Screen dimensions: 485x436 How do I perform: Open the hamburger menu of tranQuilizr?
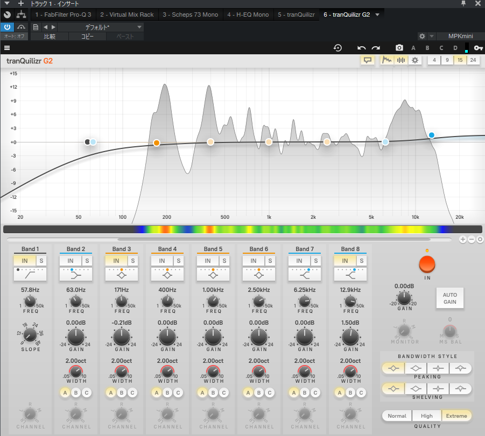(7, 48)
